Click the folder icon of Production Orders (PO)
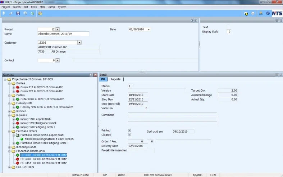 point(13,151)
